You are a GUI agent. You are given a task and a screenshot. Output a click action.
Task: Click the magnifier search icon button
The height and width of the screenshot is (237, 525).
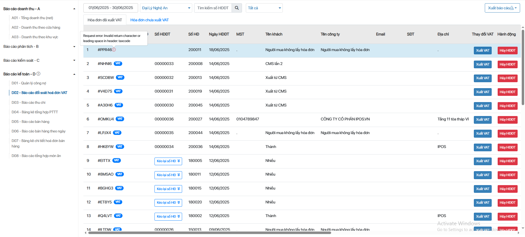coord(237,8)
